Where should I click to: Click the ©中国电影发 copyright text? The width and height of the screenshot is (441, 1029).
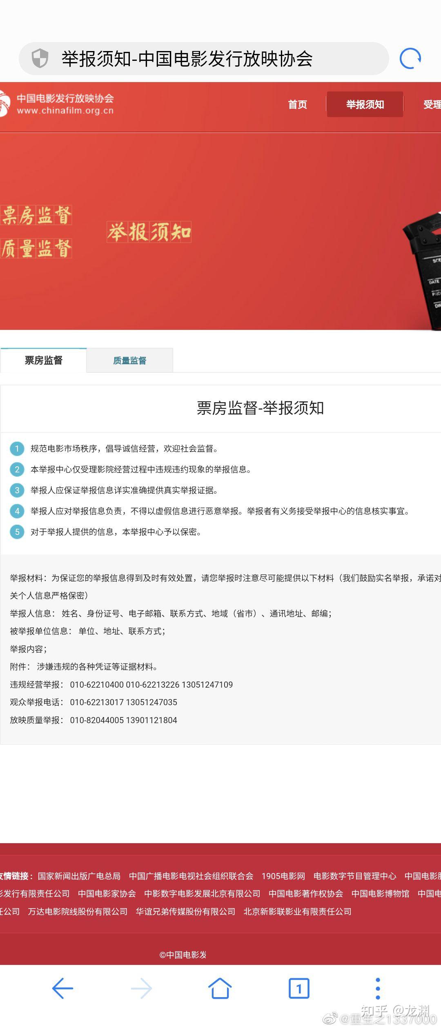(183, 955)
